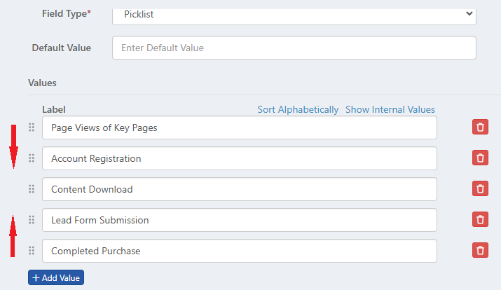Image resolution: width=501 pixels, height=290 pixels.
Task: Delete the Account Registration value
Action: click(480, 158)
